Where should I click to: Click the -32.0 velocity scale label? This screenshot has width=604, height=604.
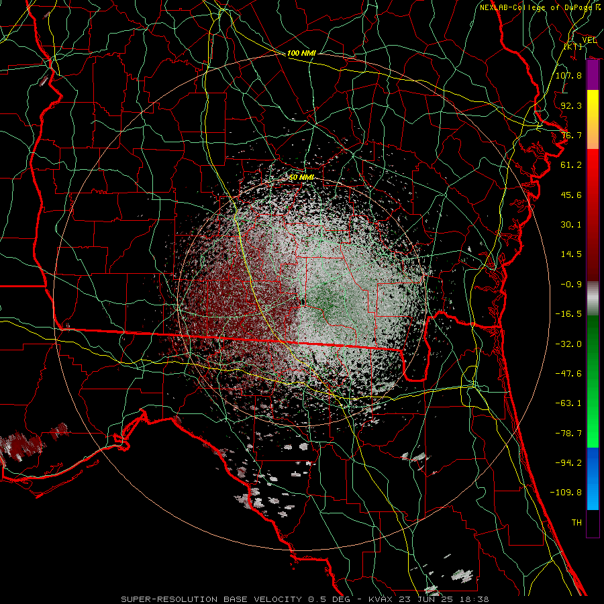point(568,344)
